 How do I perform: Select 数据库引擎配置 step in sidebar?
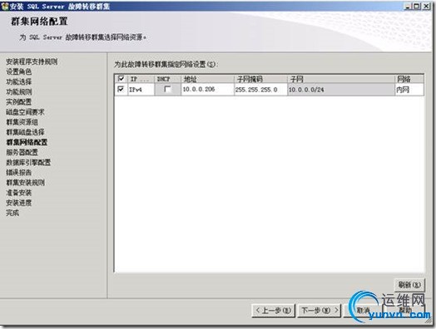(28, 162)
